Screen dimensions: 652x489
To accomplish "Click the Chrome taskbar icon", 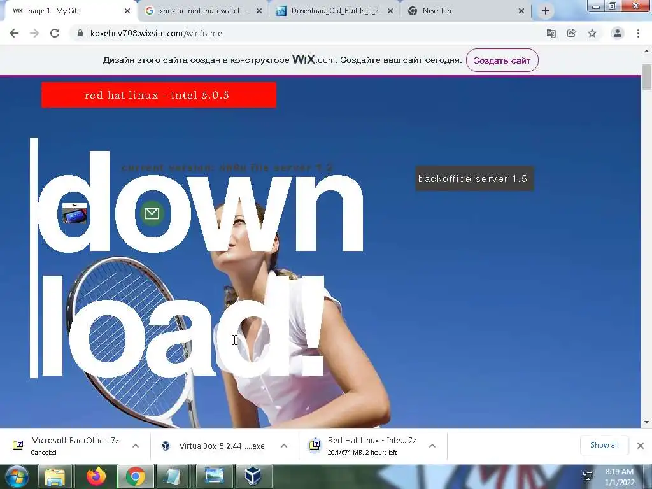I will (136, 476).
